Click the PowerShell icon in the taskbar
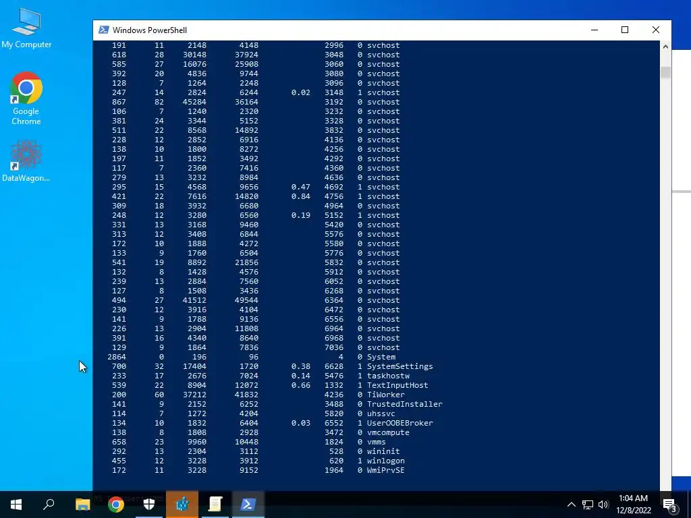This screenshot has width=691, height=518. (248, 505)
